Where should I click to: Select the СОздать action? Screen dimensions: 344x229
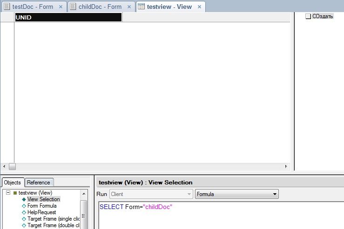322,16
